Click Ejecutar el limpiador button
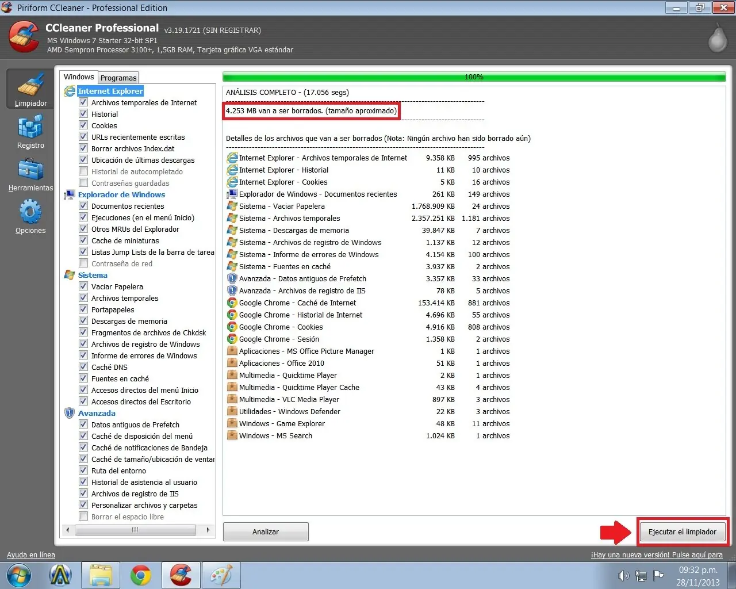 (x=683, y=531)
